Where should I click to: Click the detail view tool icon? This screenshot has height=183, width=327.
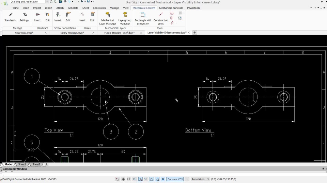180,18
